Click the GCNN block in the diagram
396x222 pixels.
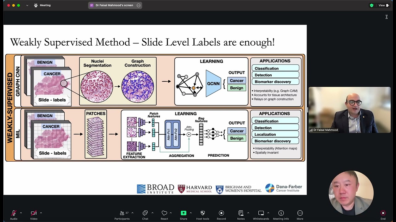213,84
